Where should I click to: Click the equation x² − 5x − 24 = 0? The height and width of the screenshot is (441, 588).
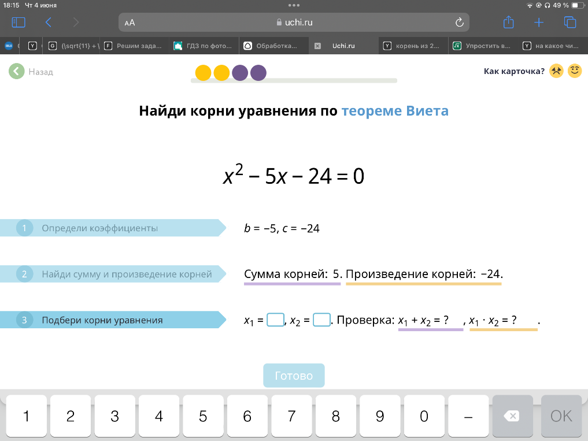[294, 175]
